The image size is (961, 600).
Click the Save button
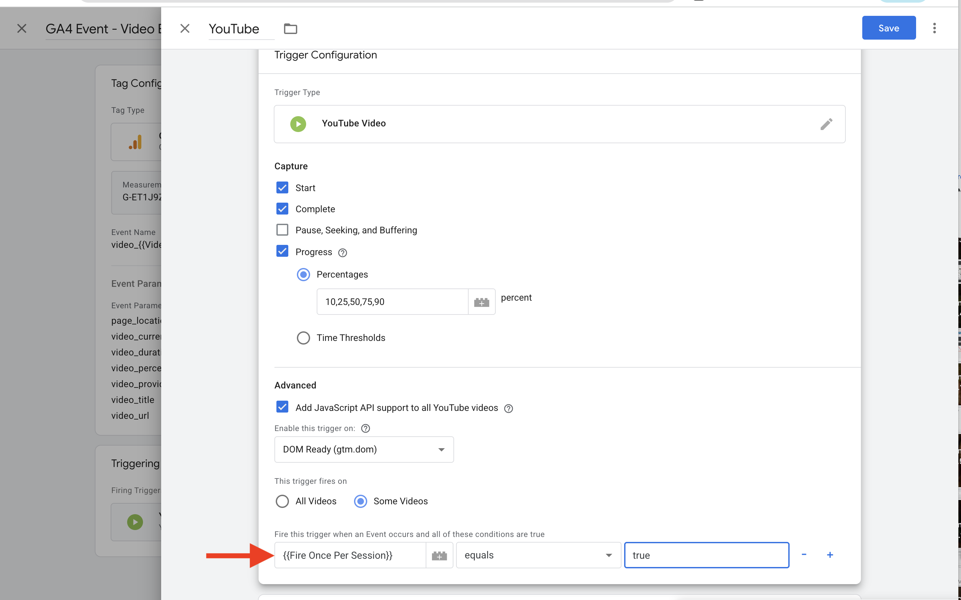[x=888, y=28]
